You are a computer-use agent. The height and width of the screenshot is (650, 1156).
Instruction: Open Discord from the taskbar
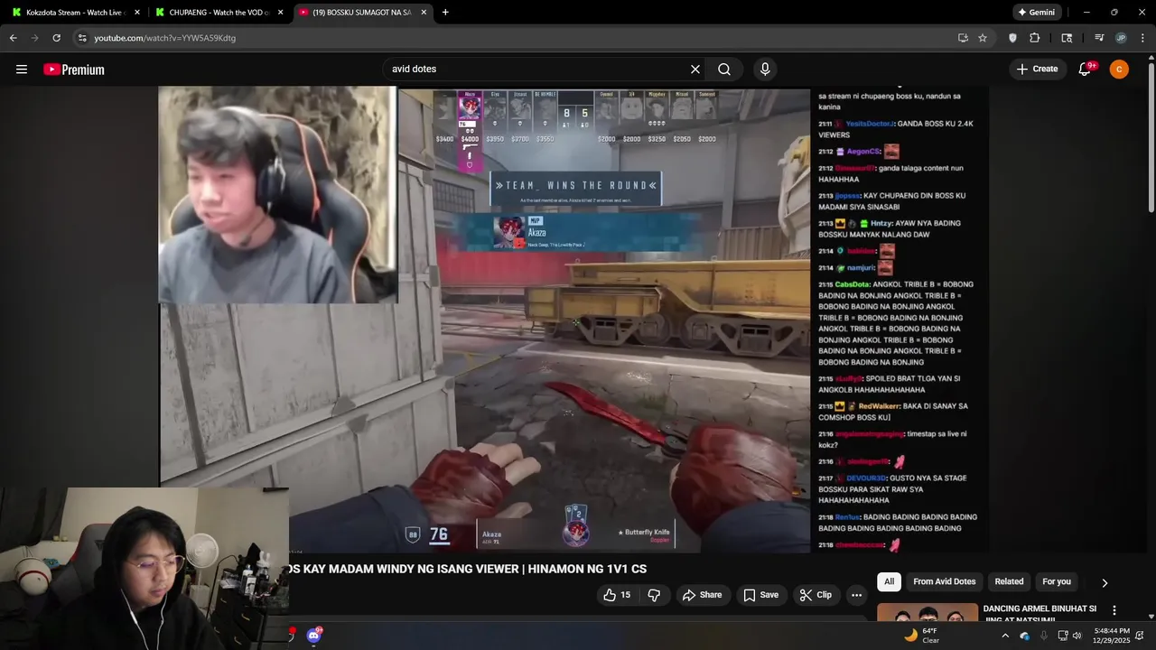(313, 636)
